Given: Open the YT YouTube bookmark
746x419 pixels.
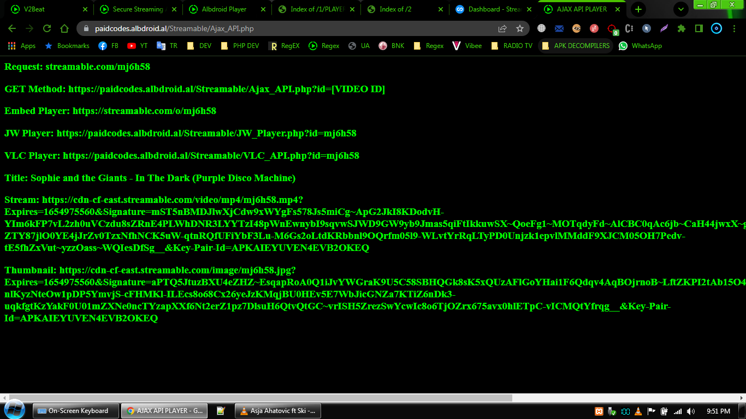Looking at the screenshot, I should 138,46.
